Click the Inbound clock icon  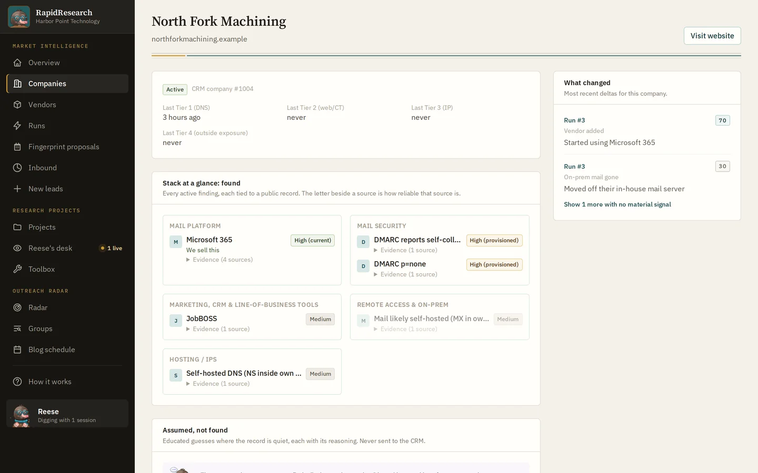pos(17,168)
